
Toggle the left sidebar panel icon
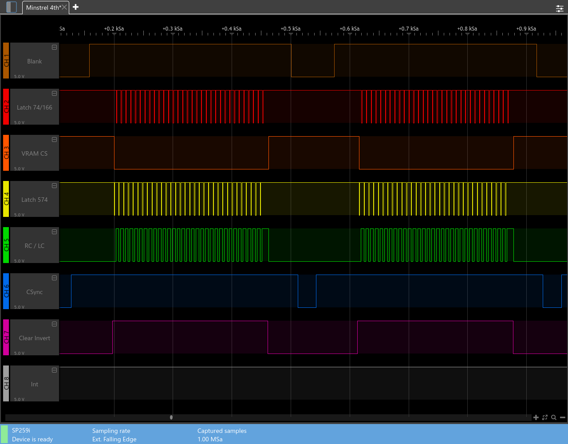12,7
